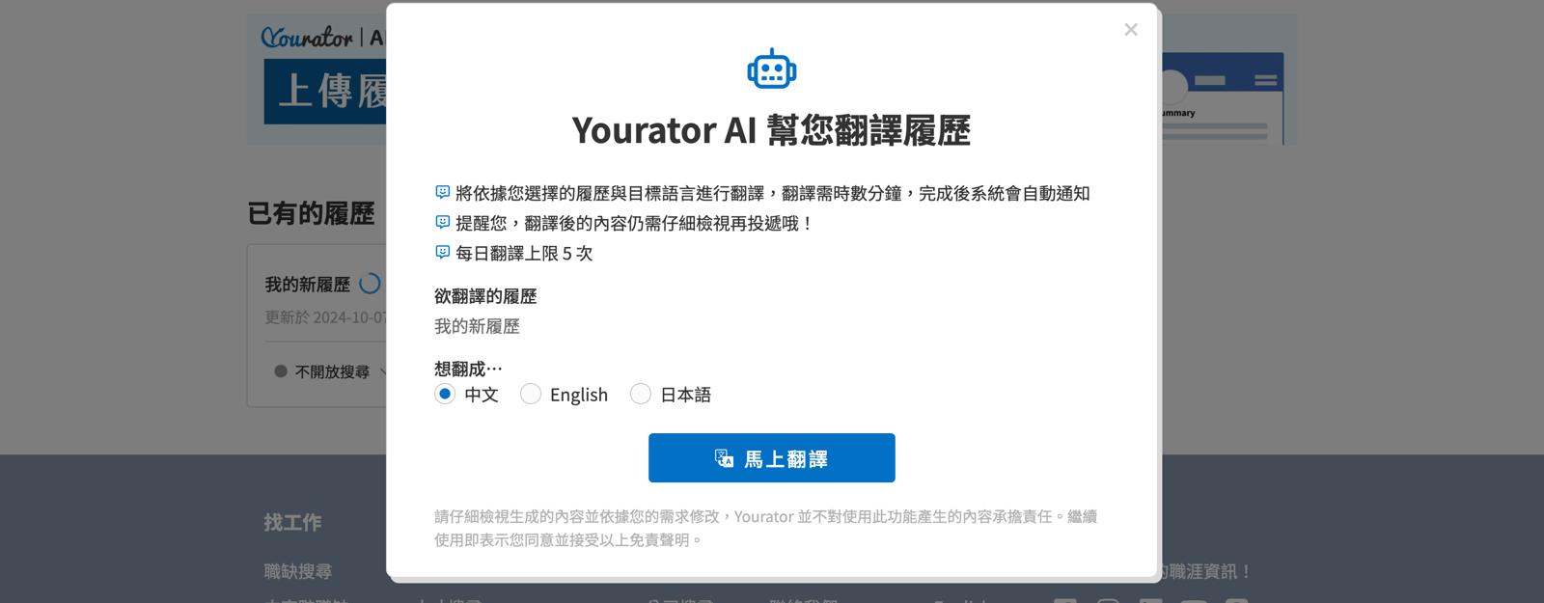Select English as the target language
Viewport: 1544px width, 603px height.
pos(531,394)
